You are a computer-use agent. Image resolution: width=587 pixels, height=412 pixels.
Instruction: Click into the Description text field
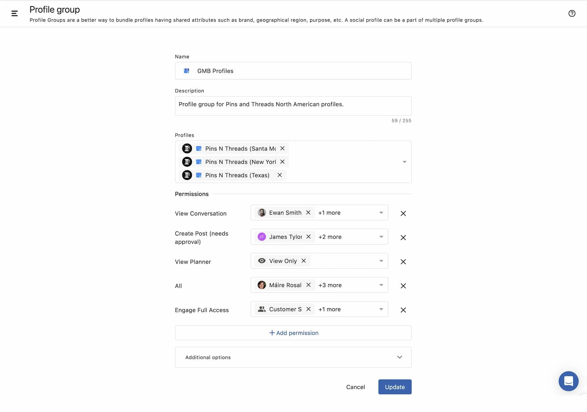[x=293, y=105]
